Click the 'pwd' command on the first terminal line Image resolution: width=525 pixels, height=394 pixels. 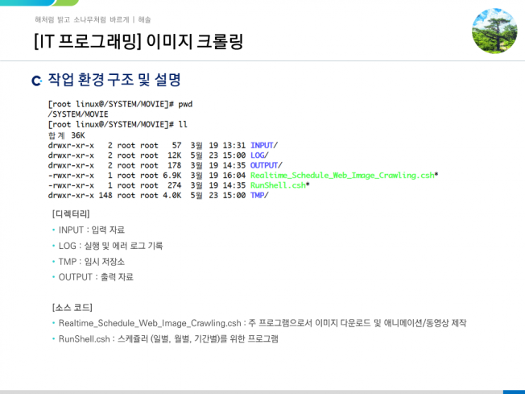(185, 104)
